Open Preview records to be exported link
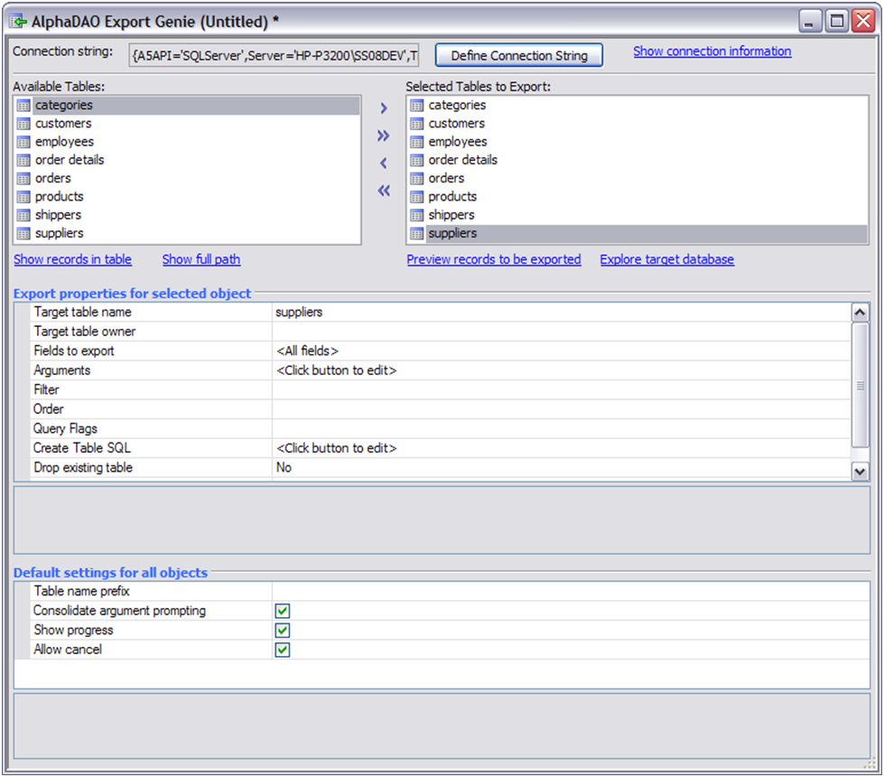This screenshot has height=777, width=884. click(x=494, y=259)
